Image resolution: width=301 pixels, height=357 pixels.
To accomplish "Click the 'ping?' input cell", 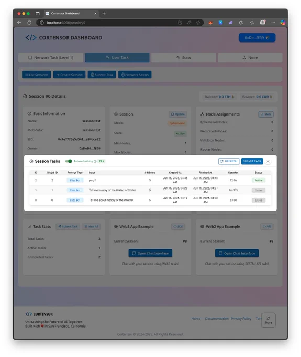I will [x=92, y=180].
